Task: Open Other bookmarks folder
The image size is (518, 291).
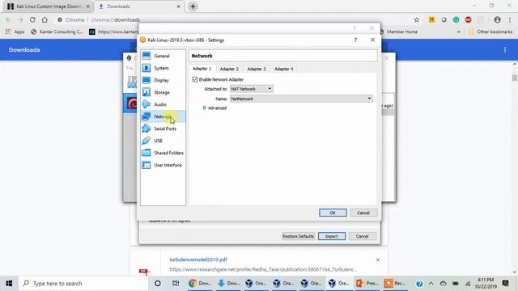Action: pos(490,32)
